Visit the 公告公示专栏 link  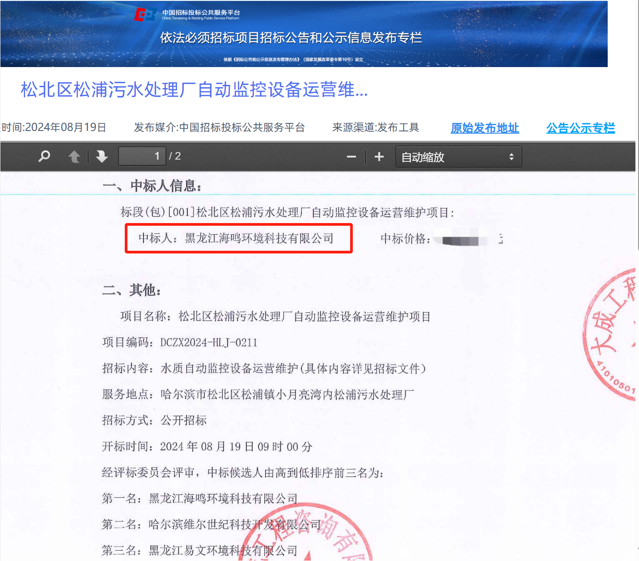(580, 128)
